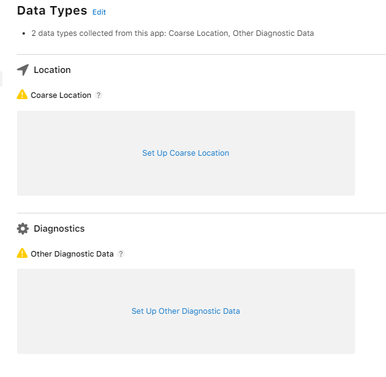Open the help tooltip for Coarse Location
The height and width of the screenshot is (377, 386).
(x=98, y=95)
